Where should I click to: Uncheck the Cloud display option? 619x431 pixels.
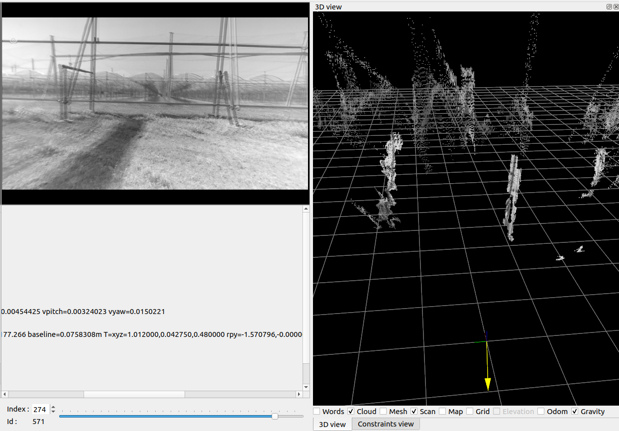pos(351,411)
